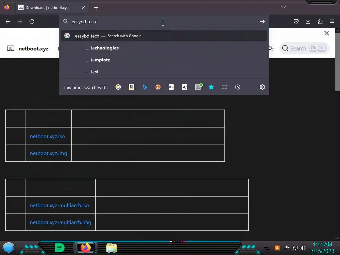The height and width of the screenshot is (255, 340).
Task: Search this time with Bing
Action: click(145, 87)
